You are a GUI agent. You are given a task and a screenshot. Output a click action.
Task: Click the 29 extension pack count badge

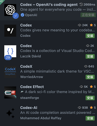(8, 57)
